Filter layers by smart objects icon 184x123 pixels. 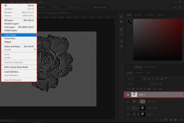(162, 79)
